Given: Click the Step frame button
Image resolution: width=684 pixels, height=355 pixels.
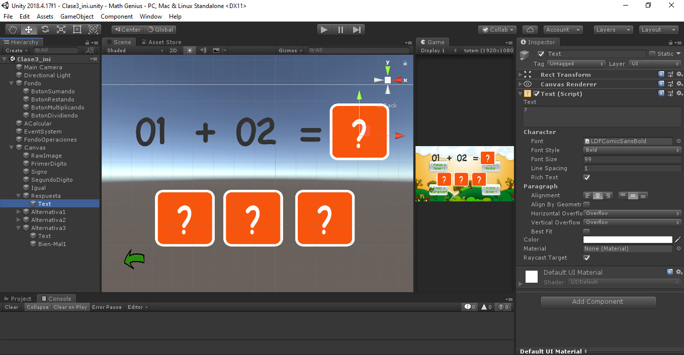Looking at the screenshot, I should point(357,30).
